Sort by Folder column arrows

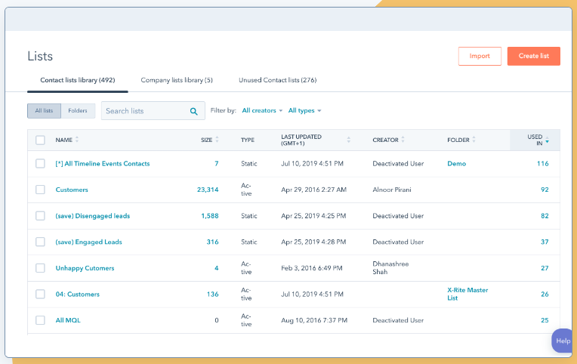click(x=477, y=140)
